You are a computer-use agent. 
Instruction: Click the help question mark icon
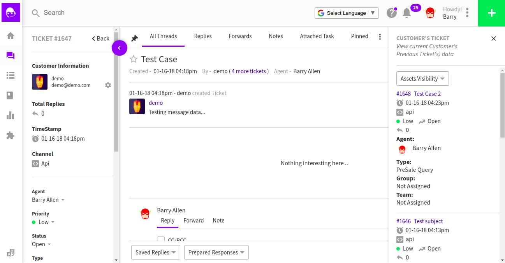coord(391,13)
